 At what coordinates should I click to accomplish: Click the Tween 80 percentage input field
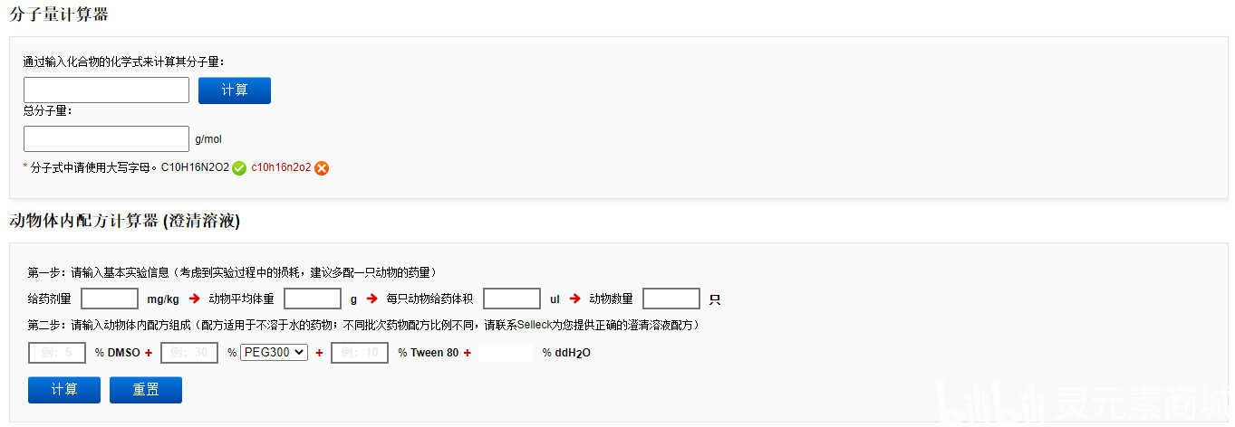coord(360,353)
